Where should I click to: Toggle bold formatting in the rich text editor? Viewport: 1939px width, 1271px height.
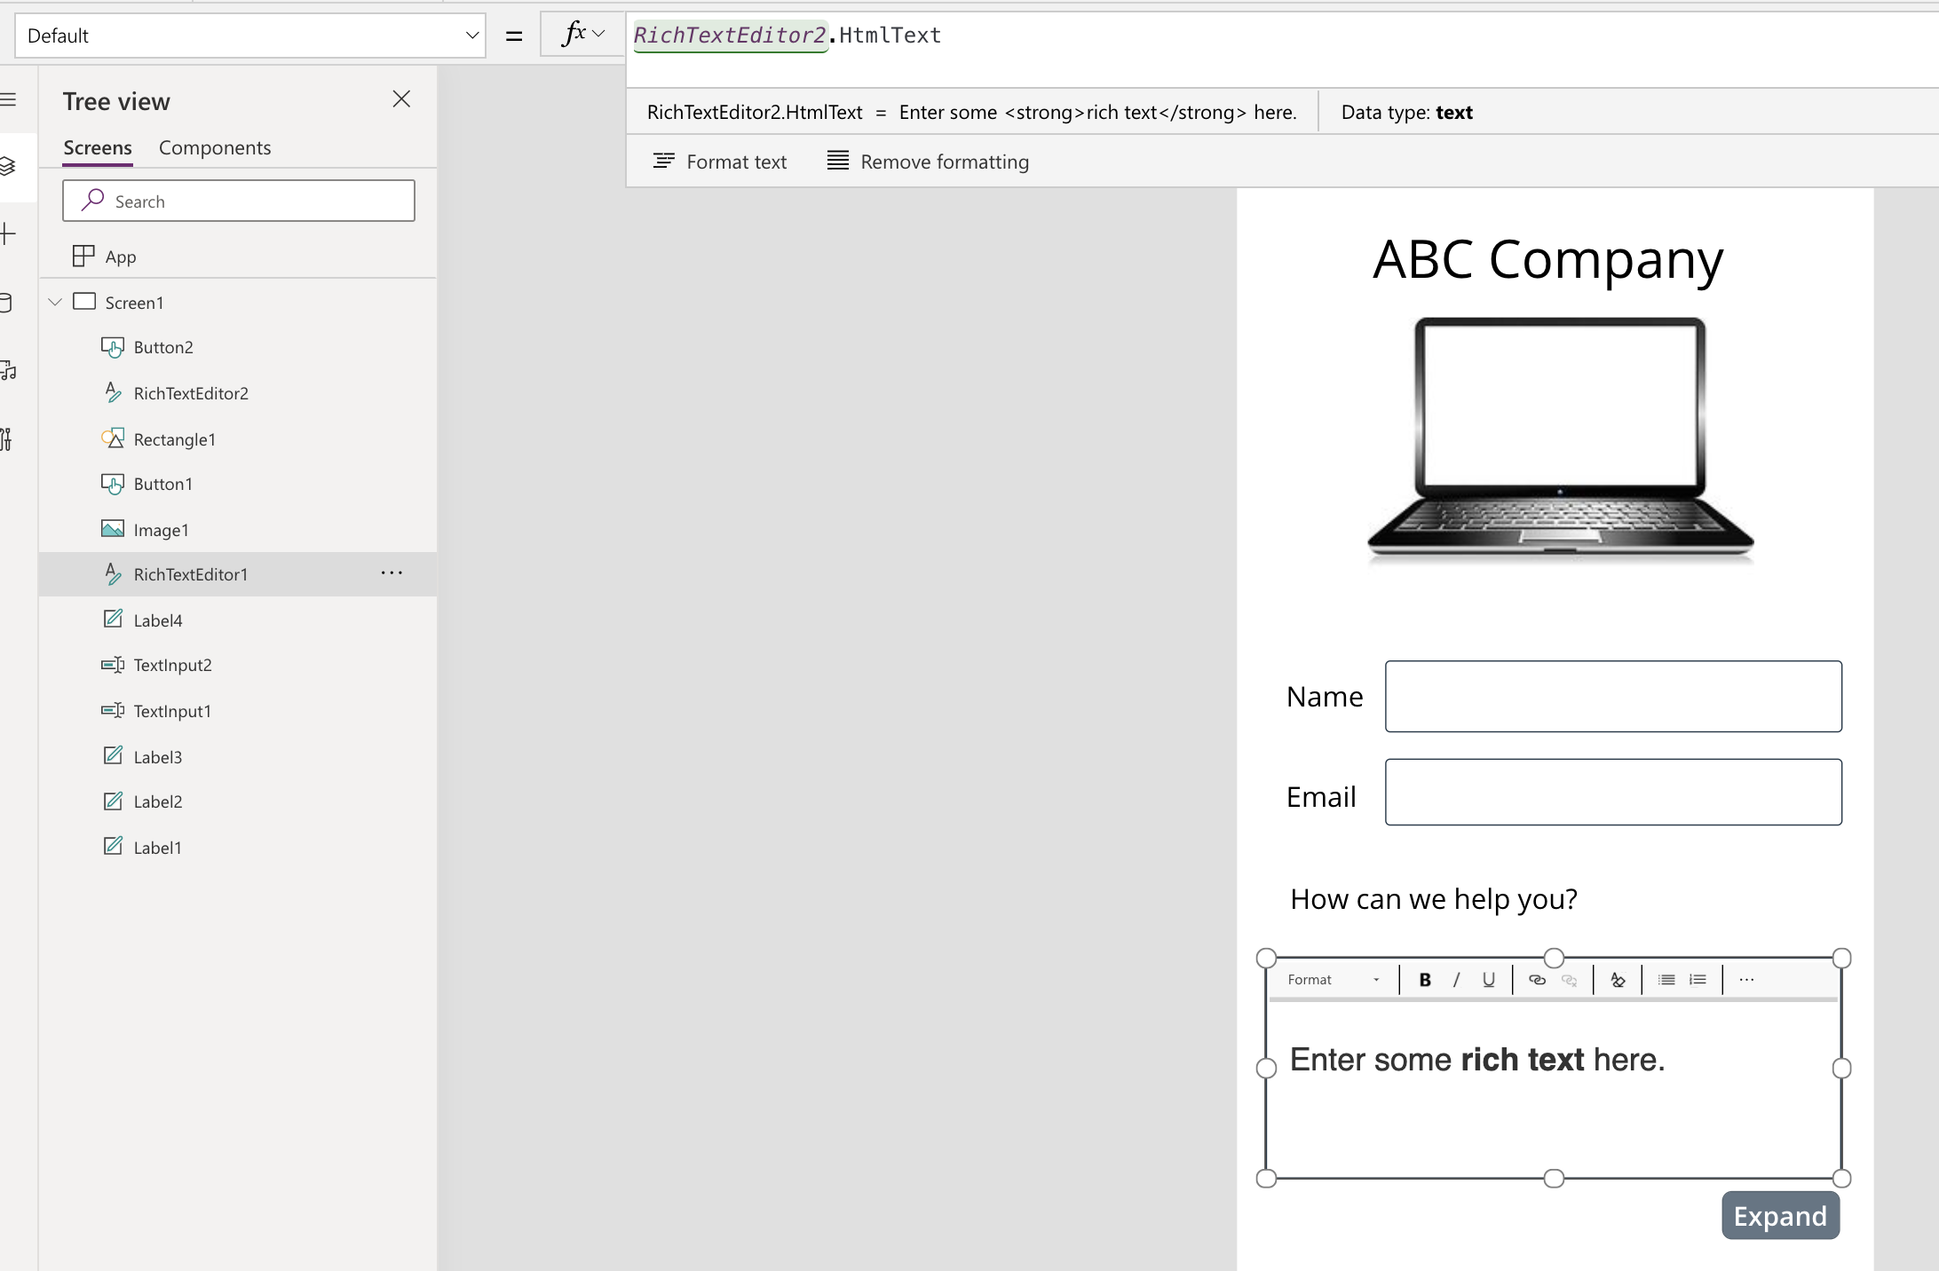point(1425,980)
